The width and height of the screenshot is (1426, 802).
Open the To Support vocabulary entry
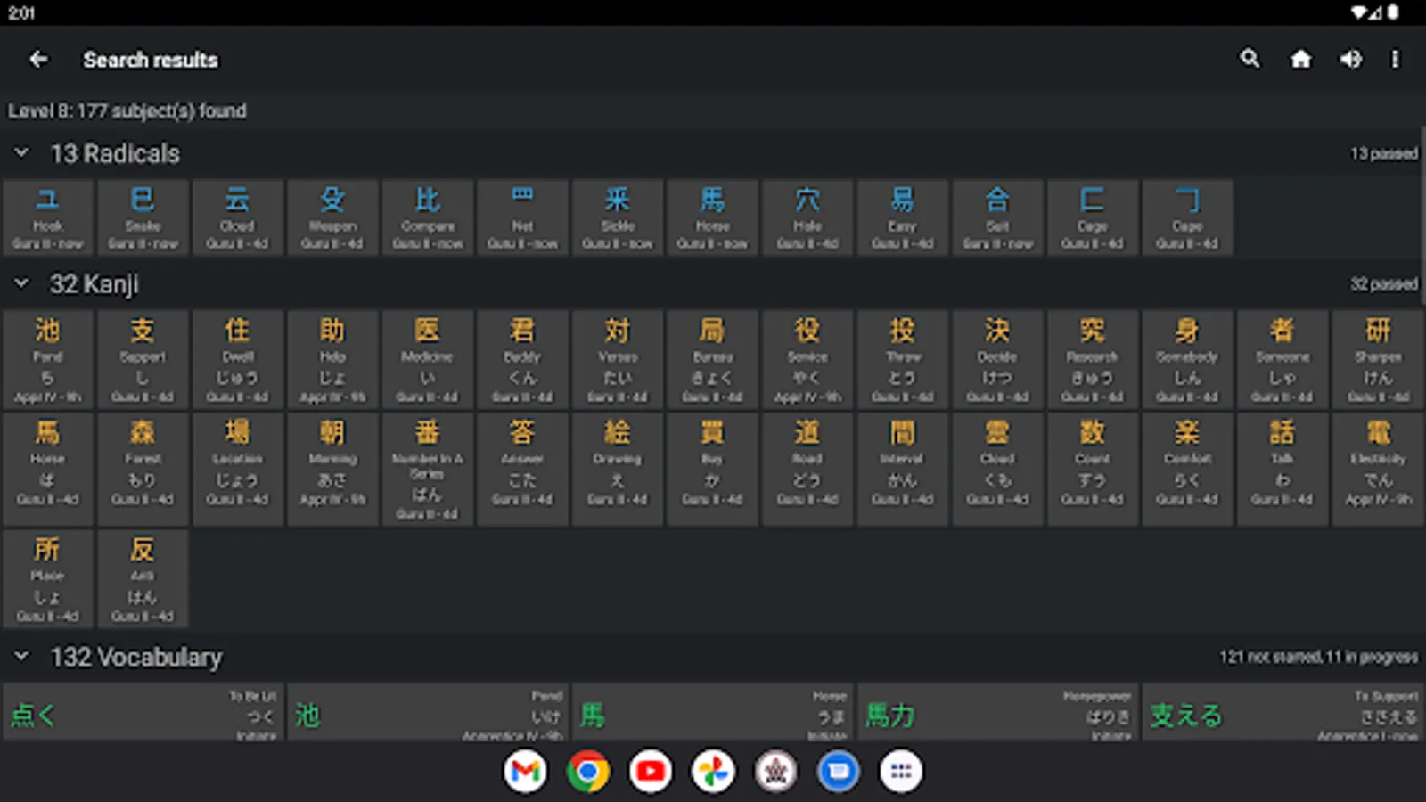click(1283, 714)
